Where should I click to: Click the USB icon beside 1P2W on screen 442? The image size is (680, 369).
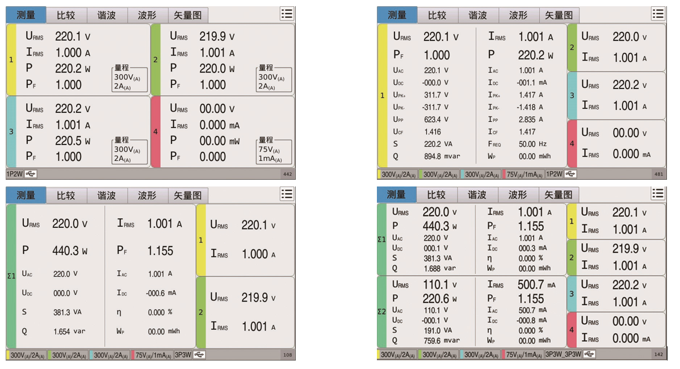pyautogui.click(x=31, y=174)
